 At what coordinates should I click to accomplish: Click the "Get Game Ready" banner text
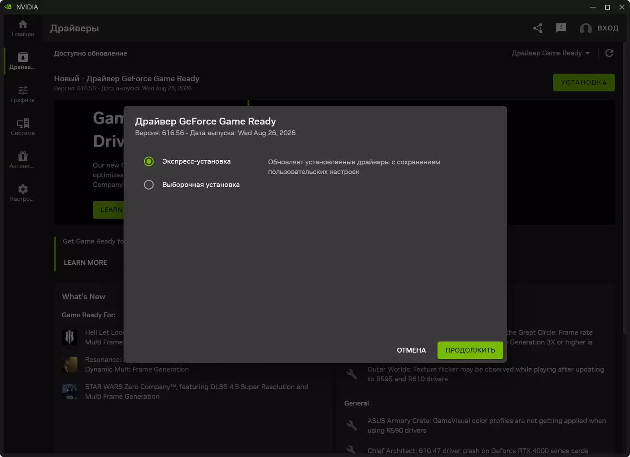pyautogui.click(x=93, y=241)
